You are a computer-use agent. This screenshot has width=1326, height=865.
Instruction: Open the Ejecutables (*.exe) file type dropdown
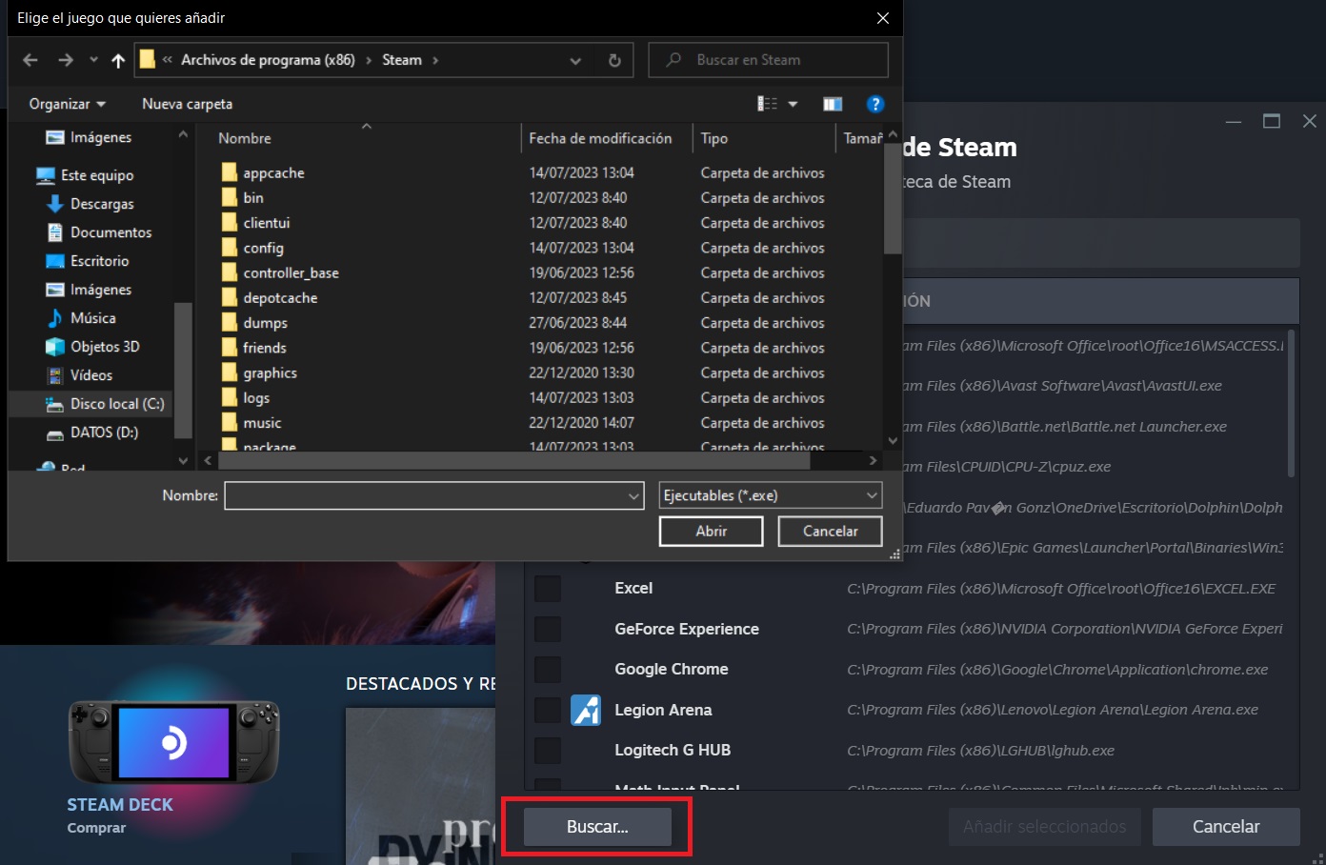tap(771, 495)
